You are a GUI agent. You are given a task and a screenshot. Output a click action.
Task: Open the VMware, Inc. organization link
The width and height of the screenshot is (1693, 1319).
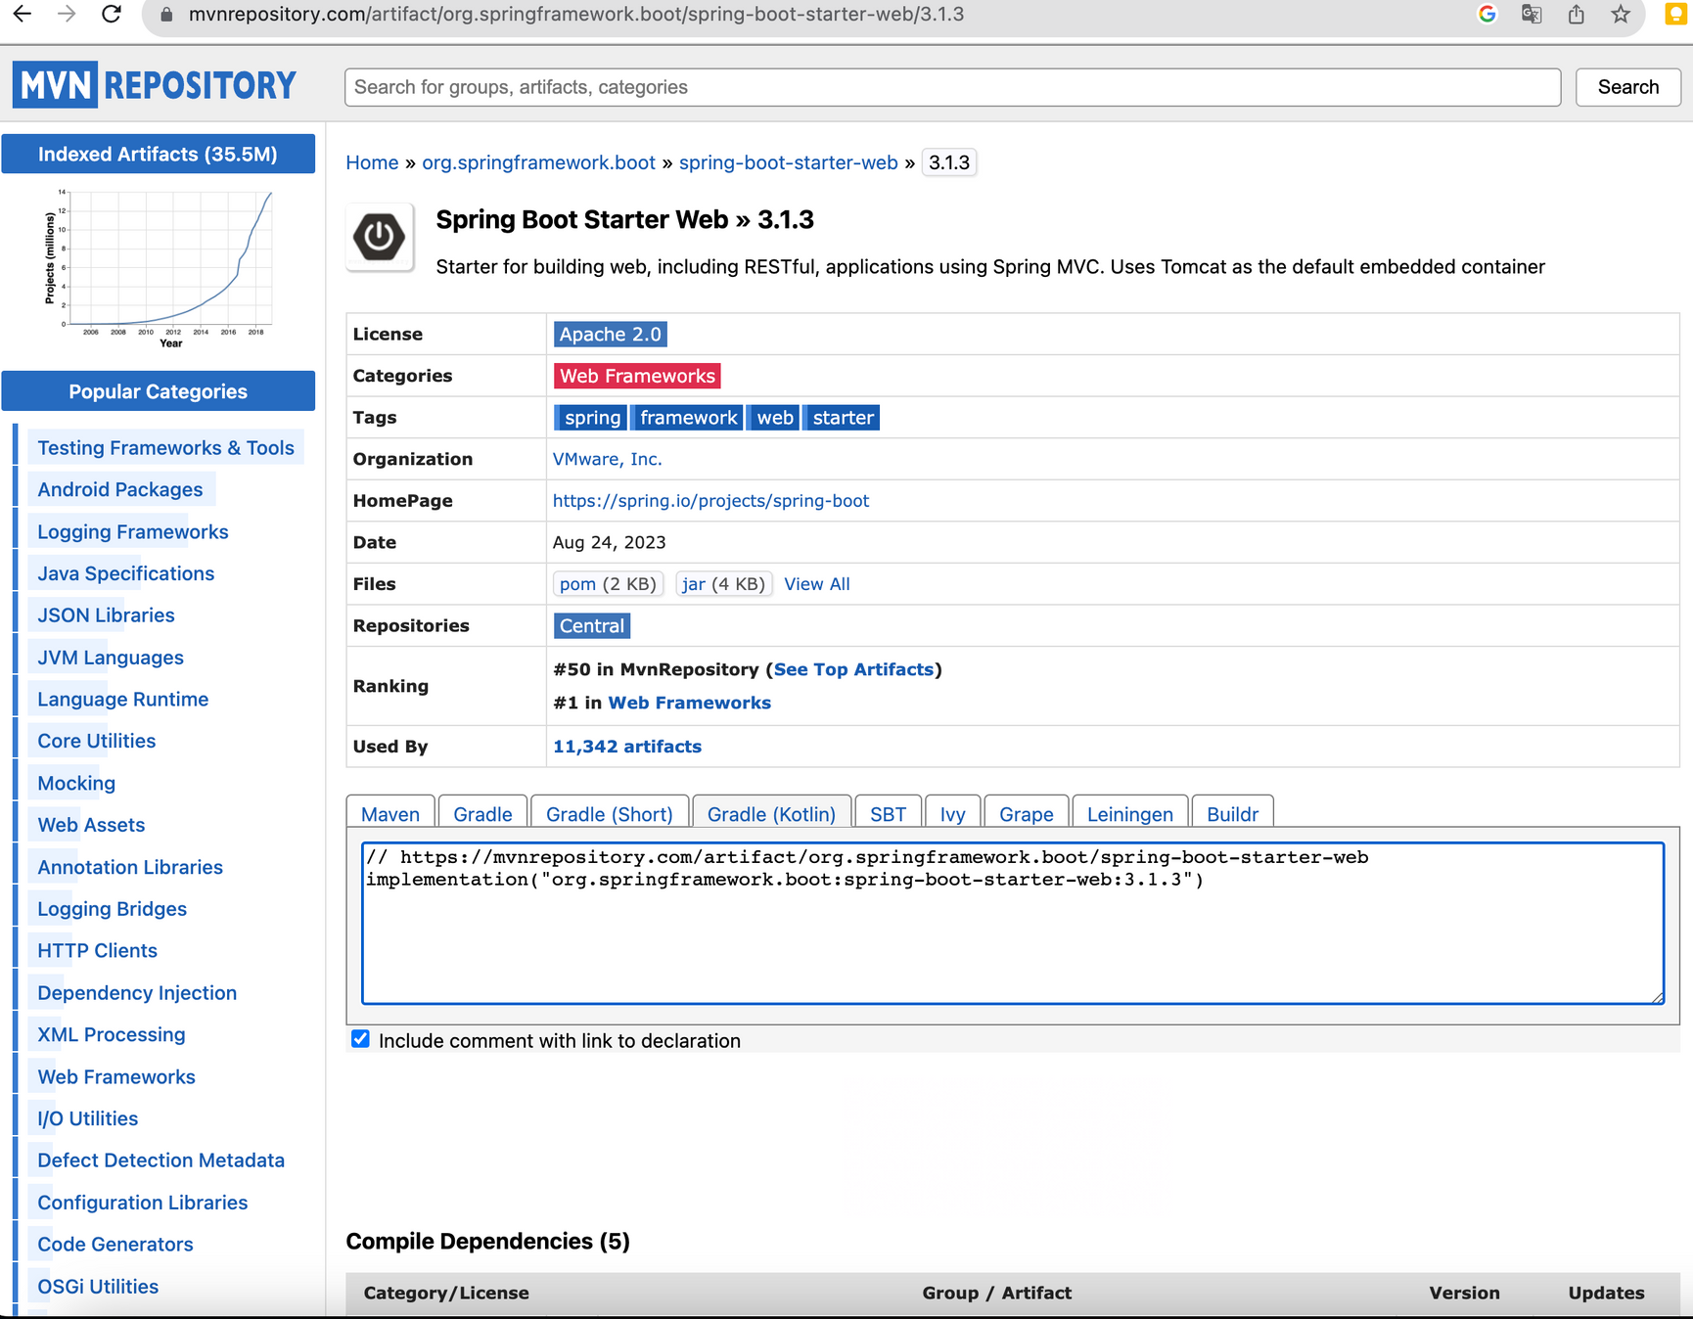click(607, 459)
